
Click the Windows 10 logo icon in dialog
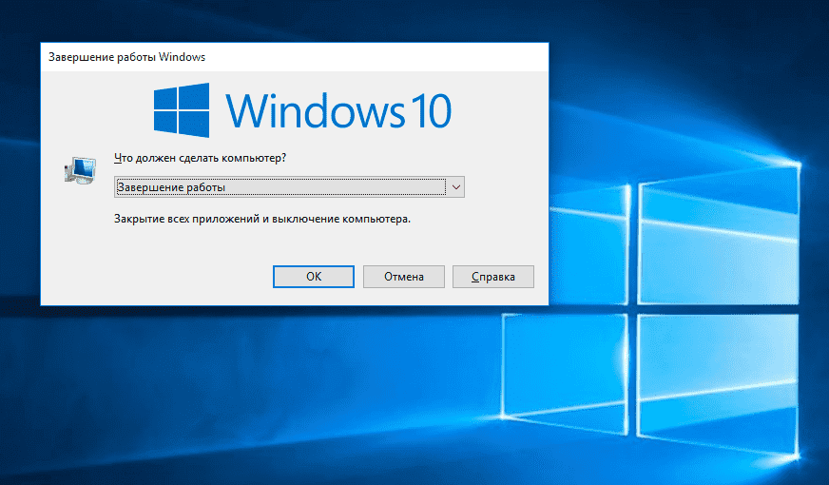tap(182, 110)
